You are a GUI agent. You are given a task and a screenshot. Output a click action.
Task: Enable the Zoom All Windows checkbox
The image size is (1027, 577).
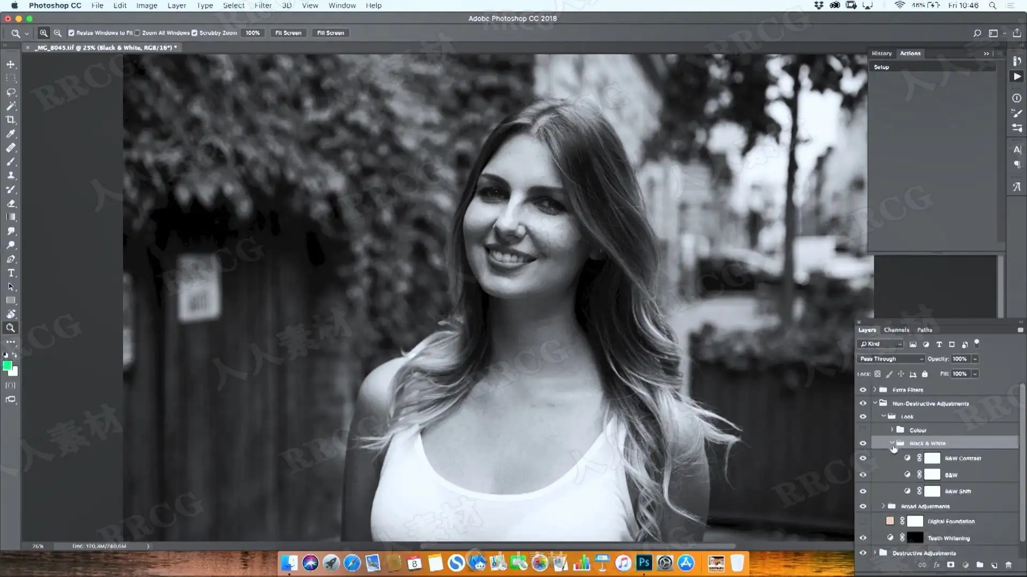[x=137, y=33]
